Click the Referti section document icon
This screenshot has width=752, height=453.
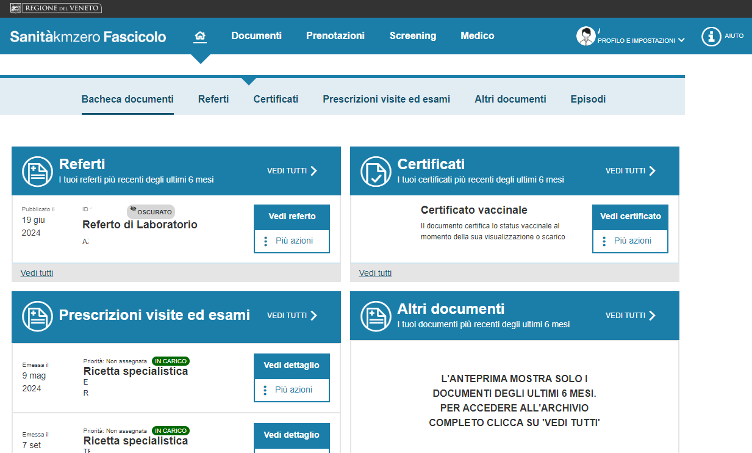tap(38, 172)
